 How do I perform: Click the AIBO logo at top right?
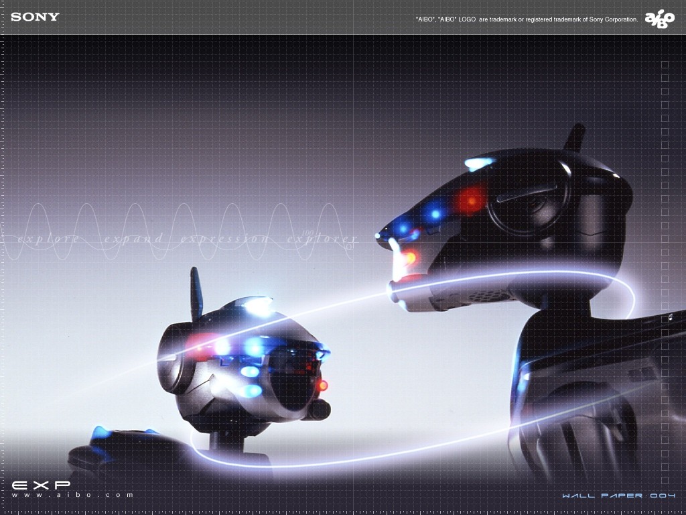click(x=659, y=19)
